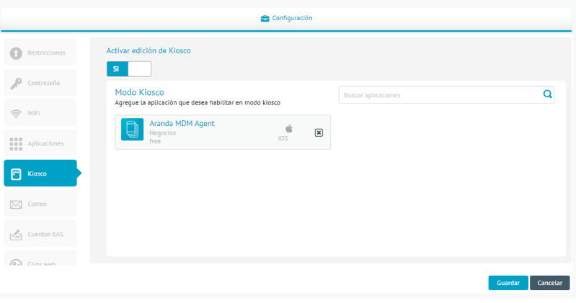Open the Cuentas EAS section
Image resolution: width=576 pixels, height=303 pixels.
(x=40, y=234)
